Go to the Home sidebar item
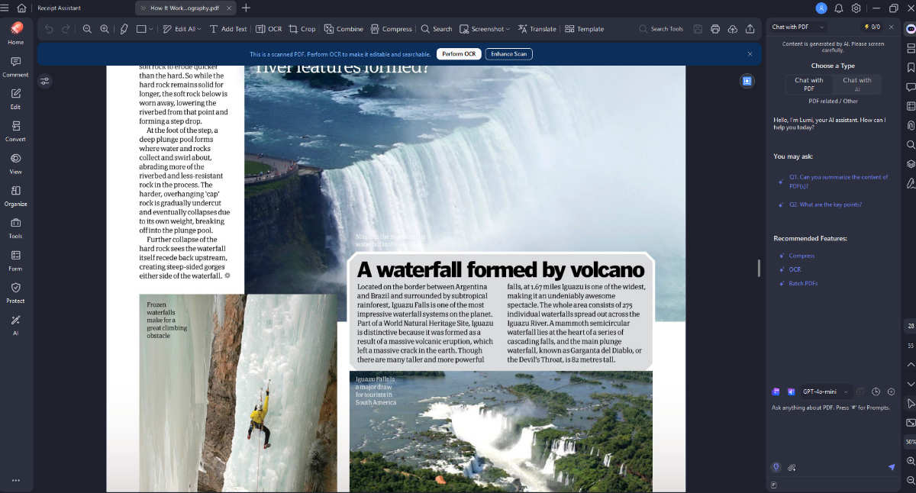The height and width of the screenshot is (493, 916). [15, 34]
